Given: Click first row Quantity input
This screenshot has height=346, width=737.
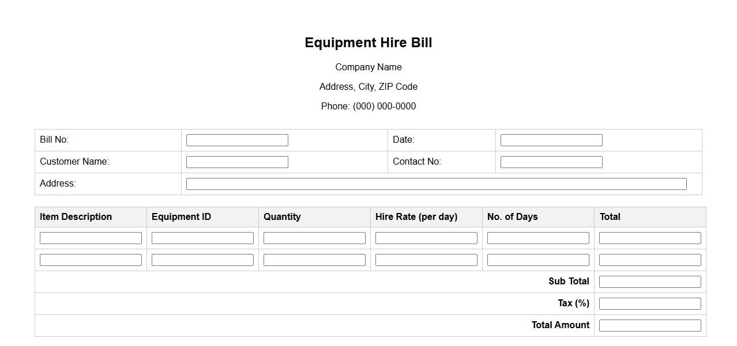Looking at the screenshot, I should point(314,238).
